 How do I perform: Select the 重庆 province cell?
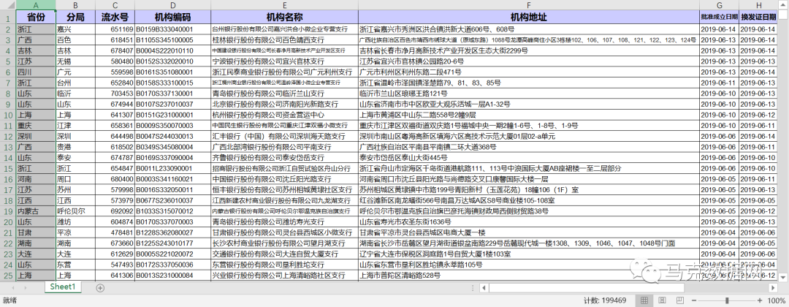point(36,125)
